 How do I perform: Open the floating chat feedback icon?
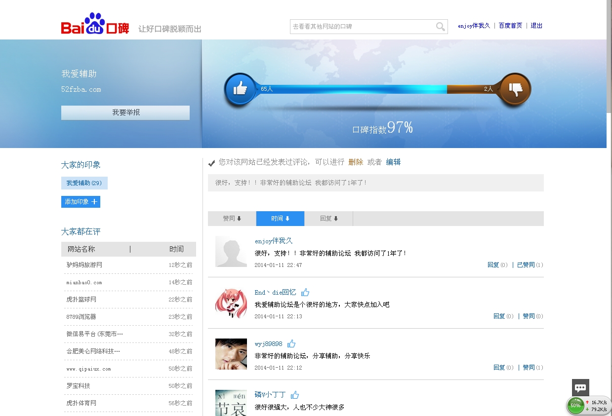580,388
